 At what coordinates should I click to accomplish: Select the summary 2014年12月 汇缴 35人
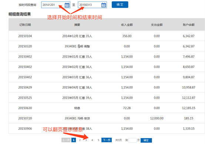tap(77, 36)
